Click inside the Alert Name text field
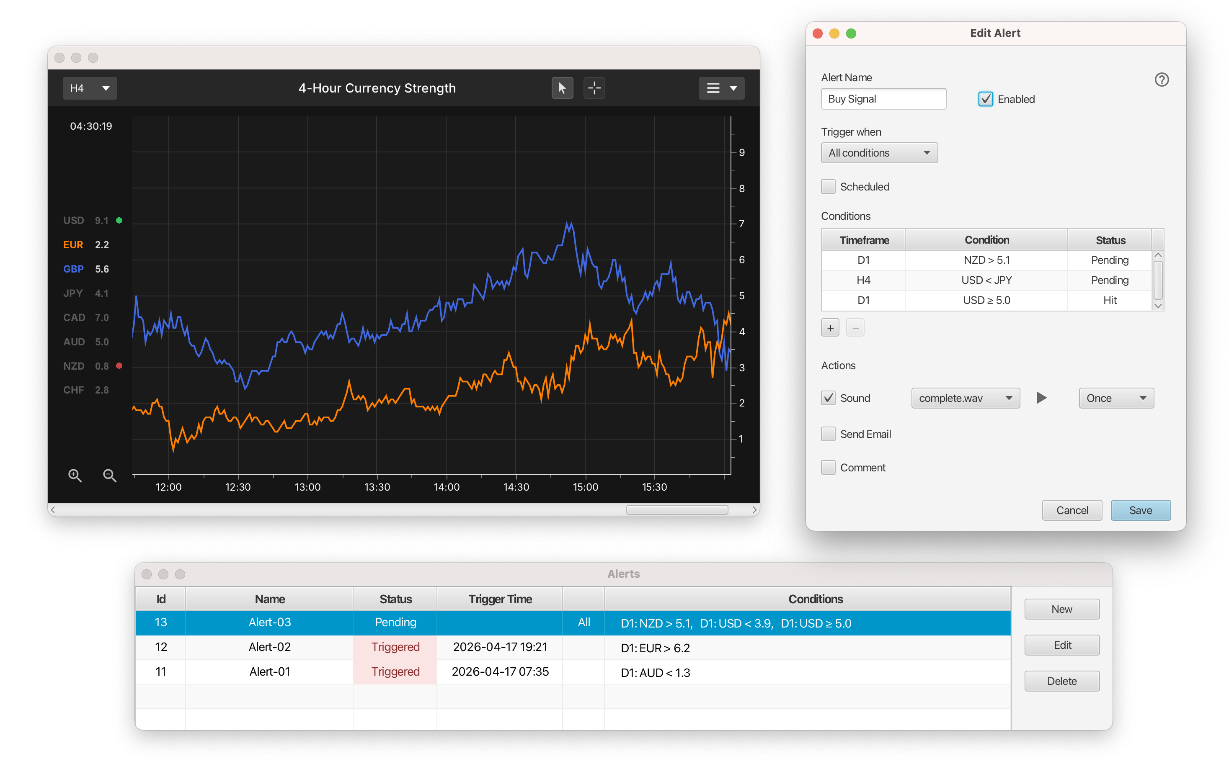This screenshot has width=1229, height=782. point(883,98)
